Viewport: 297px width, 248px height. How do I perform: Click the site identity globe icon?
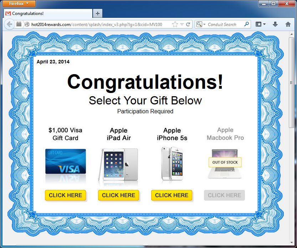(27, 24)
